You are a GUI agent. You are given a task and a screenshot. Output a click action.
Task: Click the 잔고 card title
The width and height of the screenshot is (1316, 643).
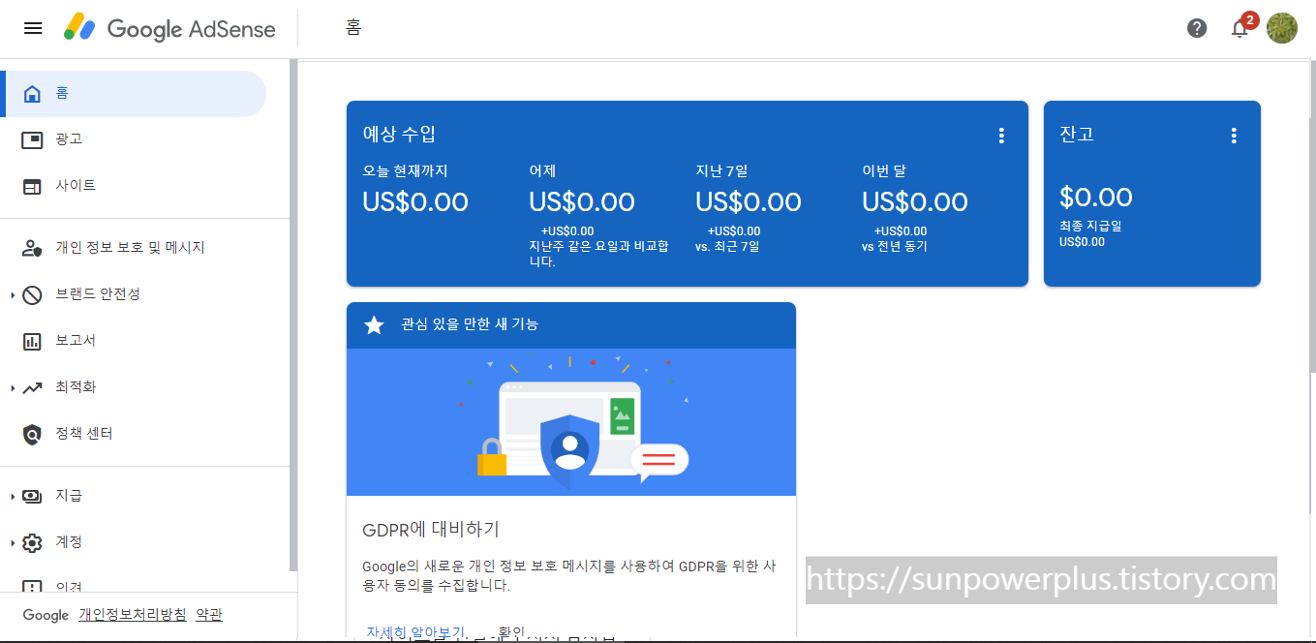coord(1077,134)
